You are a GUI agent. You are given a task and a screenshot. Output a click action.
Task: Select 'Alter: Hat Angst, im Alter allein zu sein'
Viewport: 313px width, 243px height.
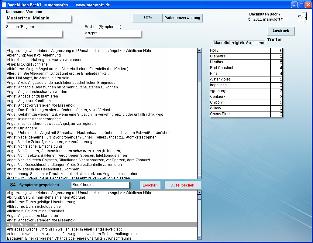coord(102,78)
